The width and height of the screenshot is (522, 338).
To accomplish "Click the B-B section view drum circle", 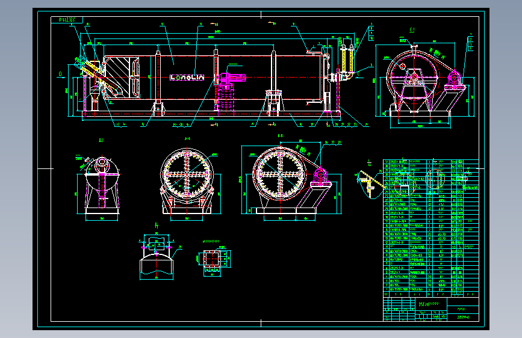I will pyautogui.click(x=279, y=174).
